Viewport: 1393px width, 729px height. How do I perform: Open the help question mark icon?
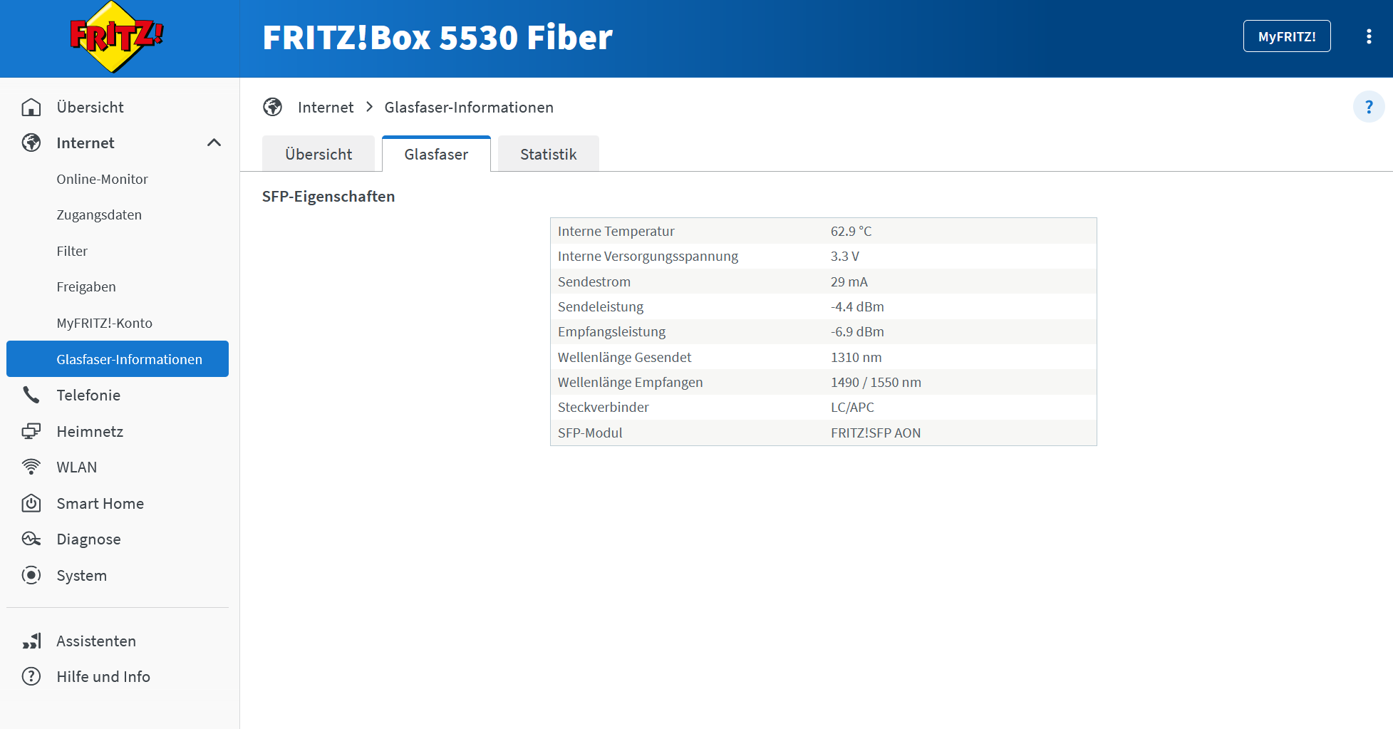1368,107
